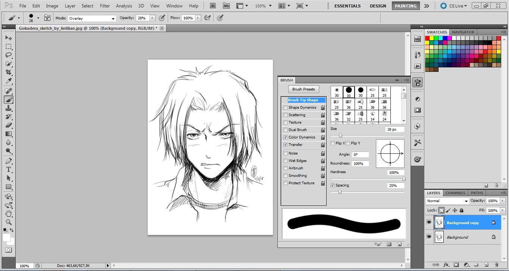Enable the Texture checkbox

point(285,122)
